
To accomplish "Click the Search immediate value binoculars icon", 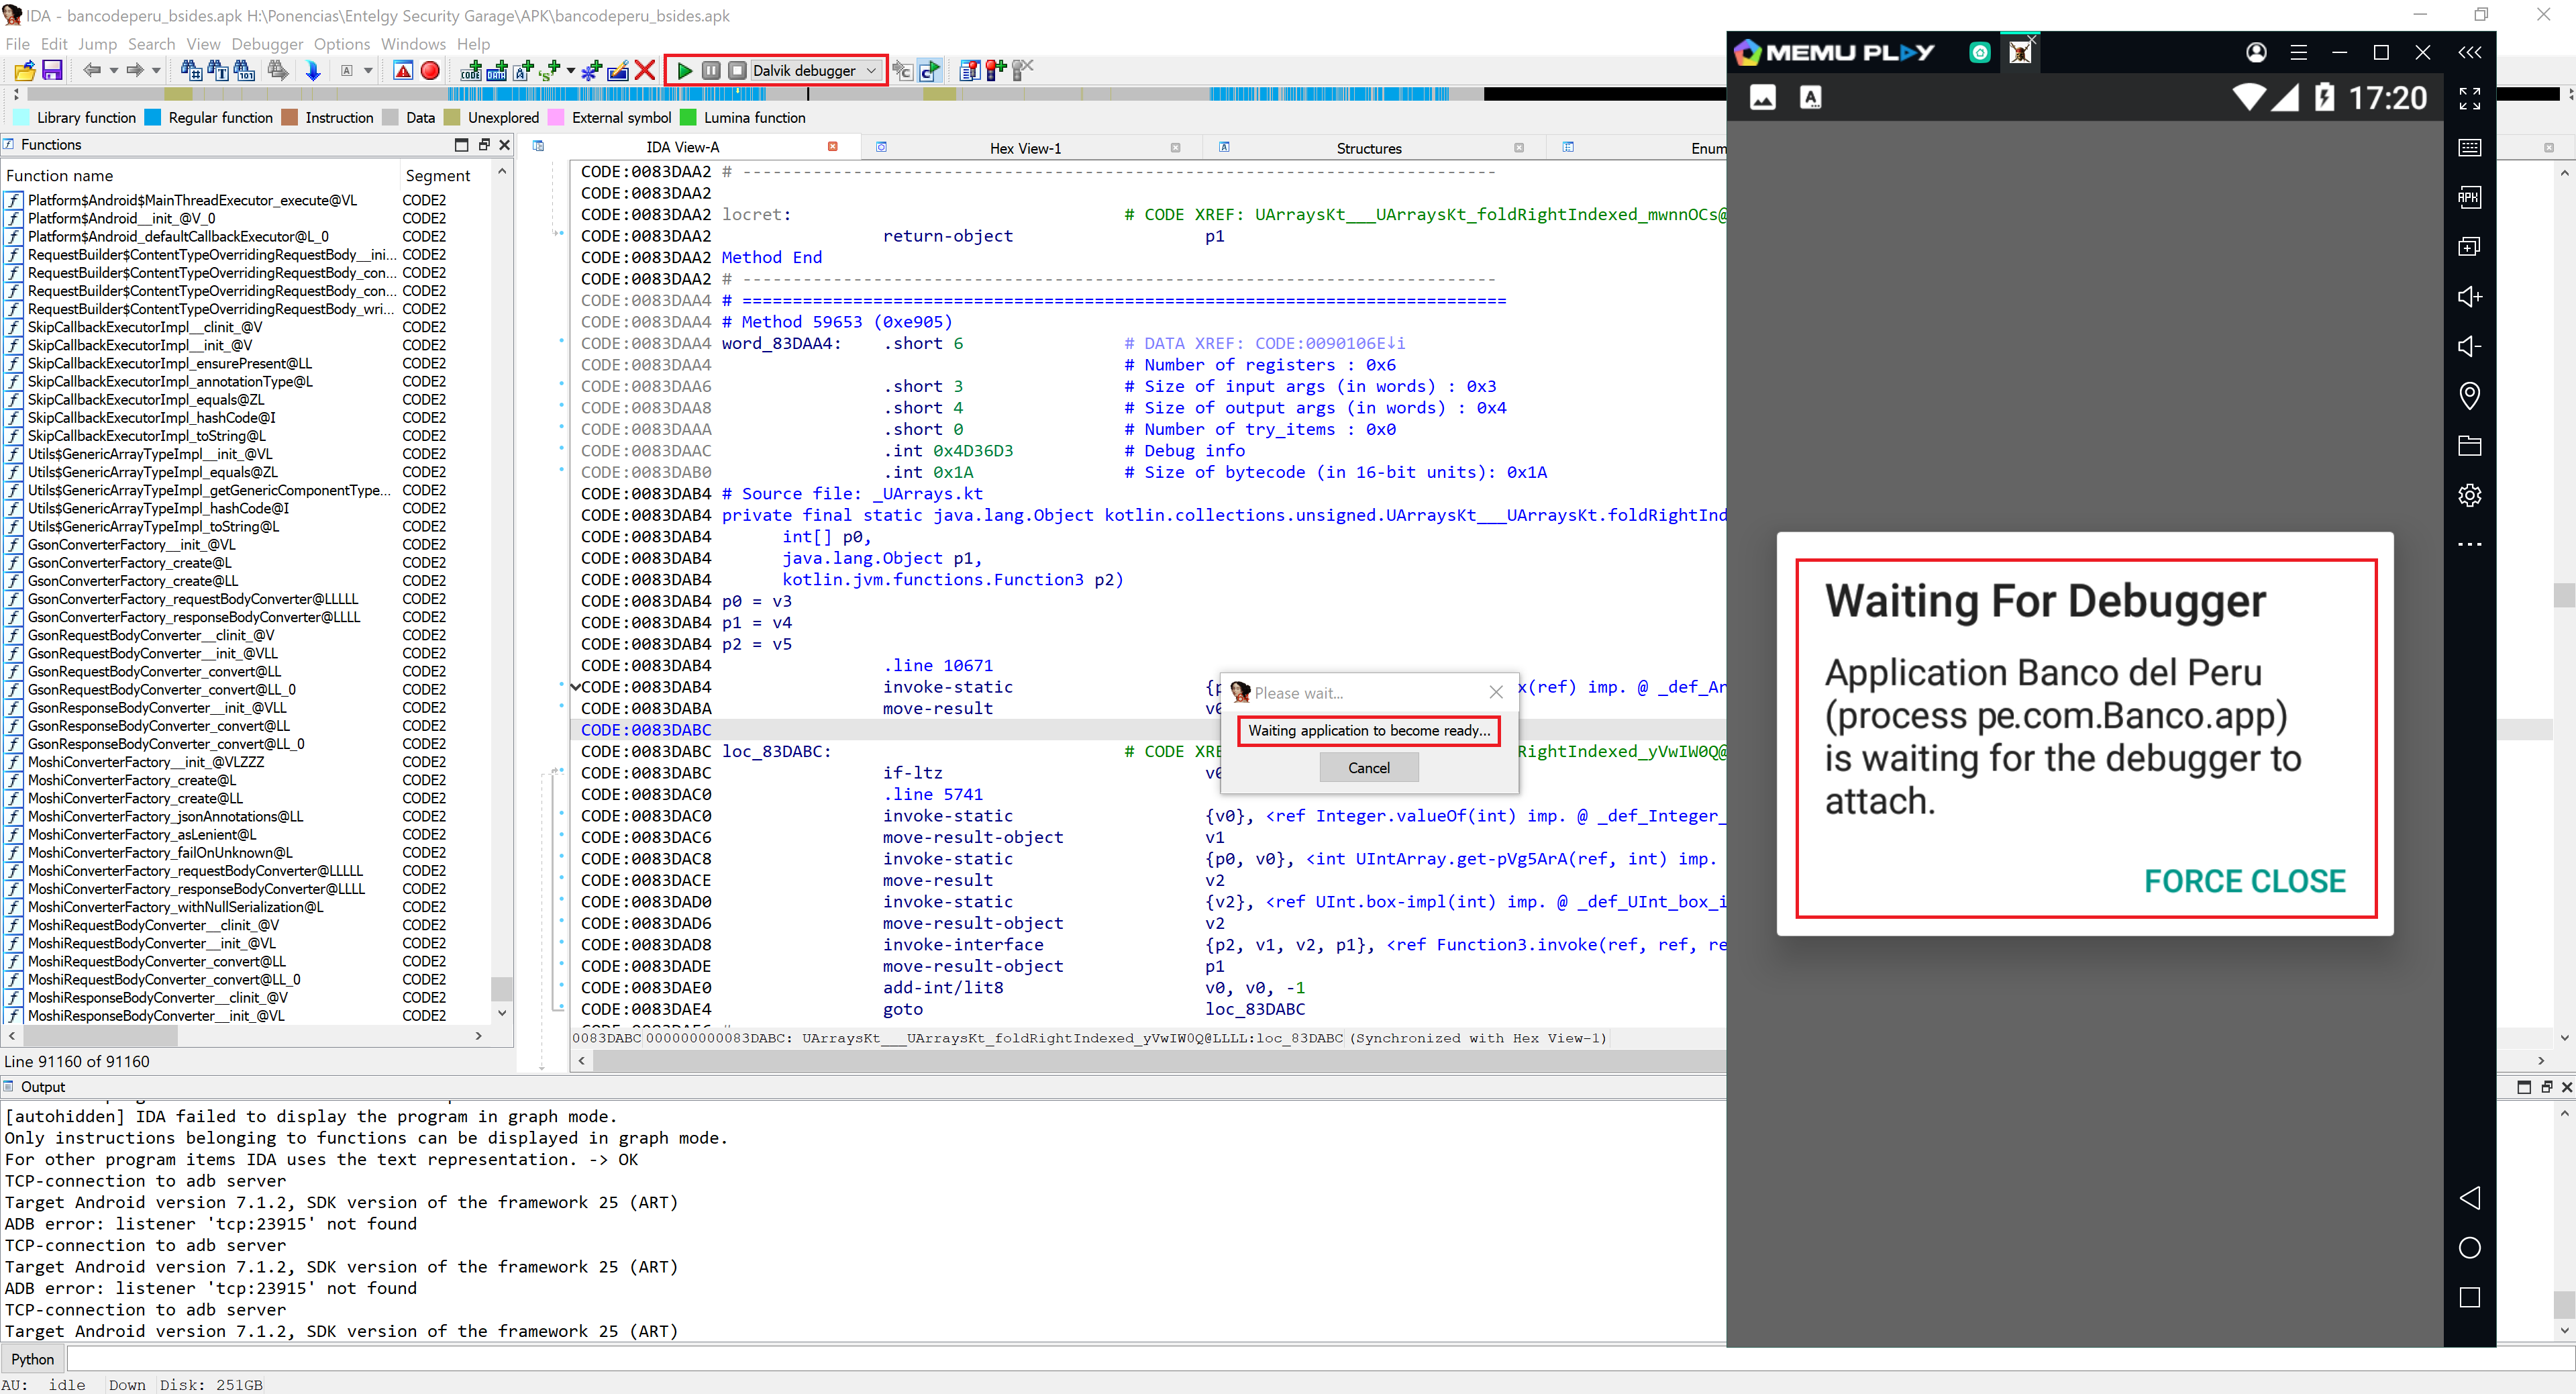I will point(191,70).
